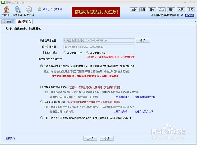Screen dimensions: 197x145
Task: Click the 导出 export button
Action: 107,138
